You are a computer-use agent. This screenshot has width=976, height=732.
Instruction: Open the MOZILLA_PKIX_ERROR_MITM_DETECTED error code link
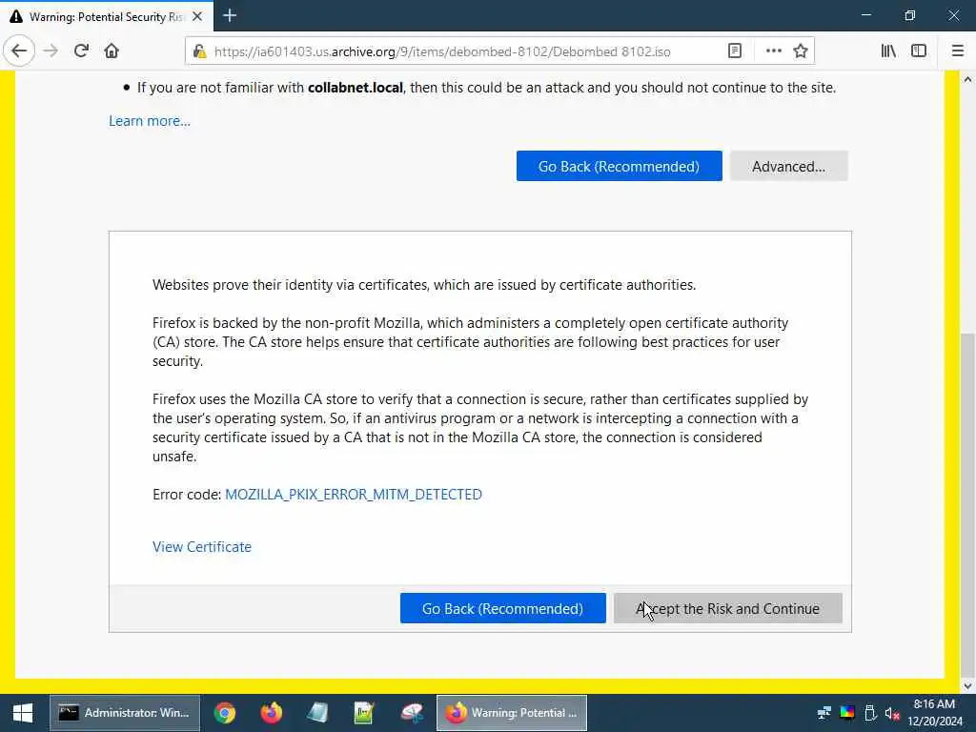(354, 495)
